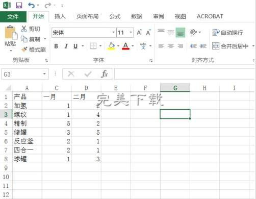Select the column G header

pos(175,88)
